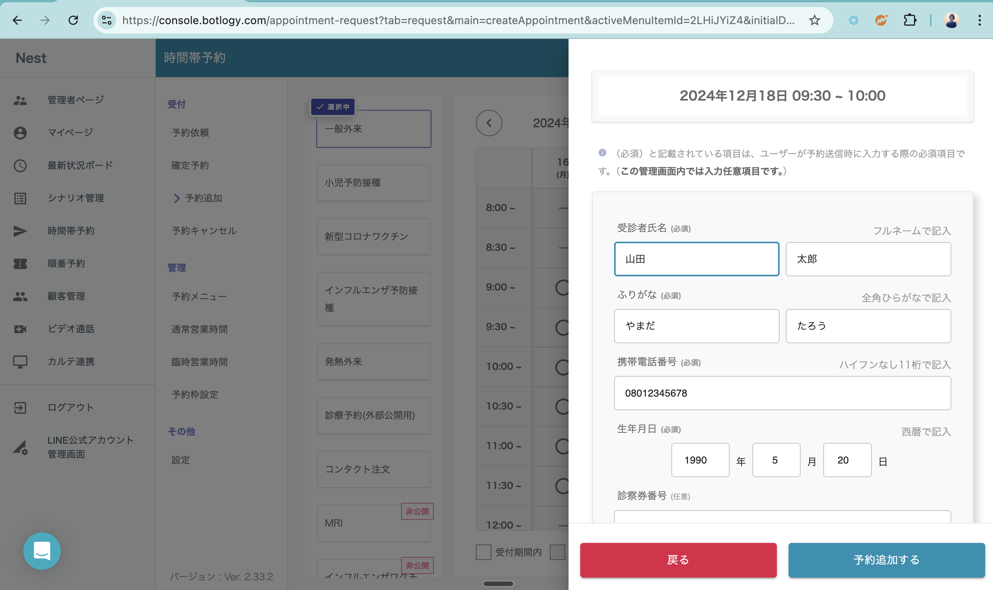Select the 10:30 availability circle slot
Viewport: 993px width, 590px height.
click(562, 406)
